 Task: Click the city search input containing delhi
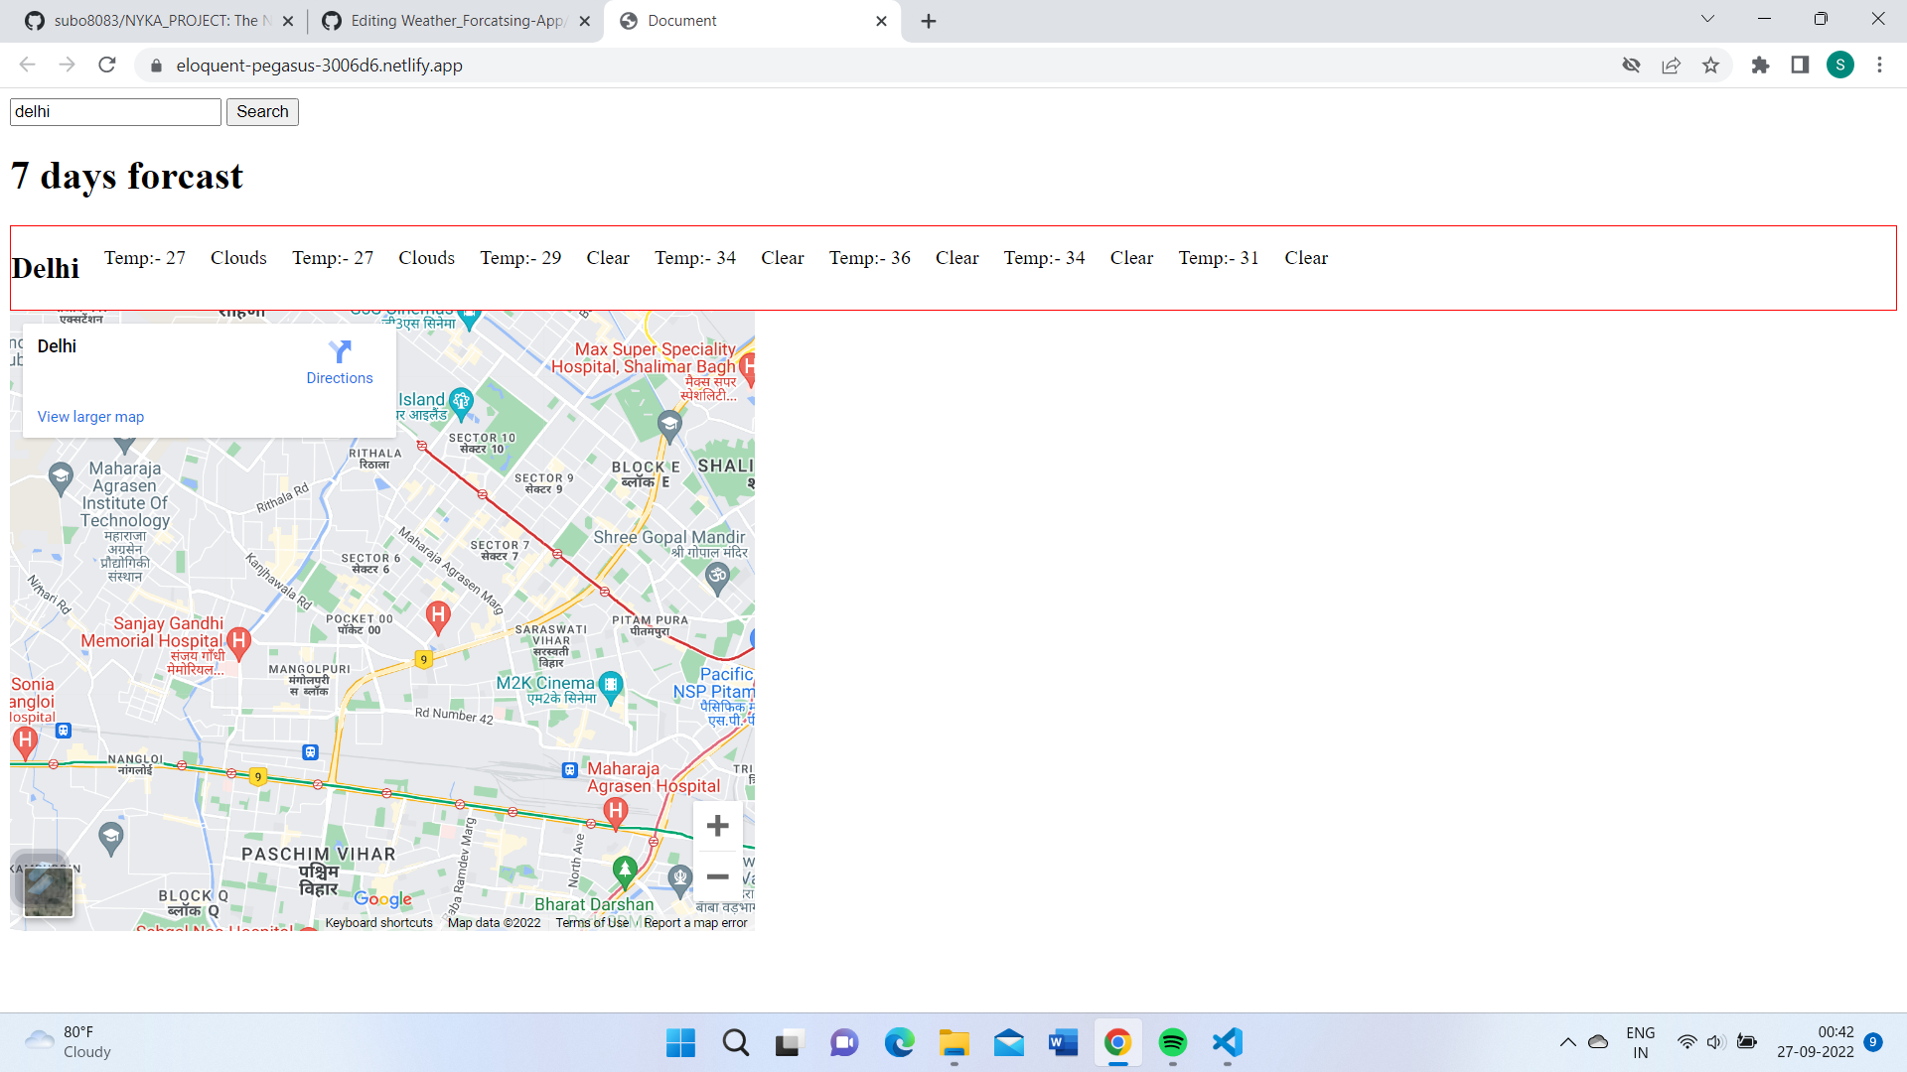click(114, 111)
